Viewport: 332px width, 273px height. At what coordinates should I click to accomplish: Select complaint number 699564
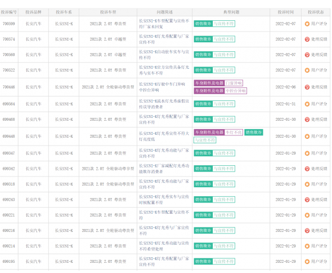pyautogui.click(x=8, y=104)
